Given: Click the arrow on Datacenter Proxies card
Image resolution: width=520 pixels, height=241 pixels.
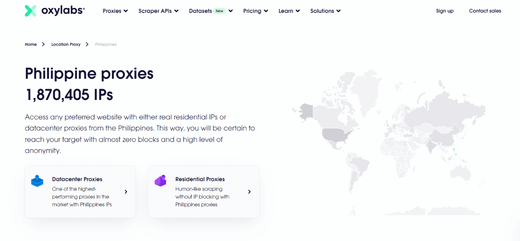Looking at the screenshot, I should point(126,192).
